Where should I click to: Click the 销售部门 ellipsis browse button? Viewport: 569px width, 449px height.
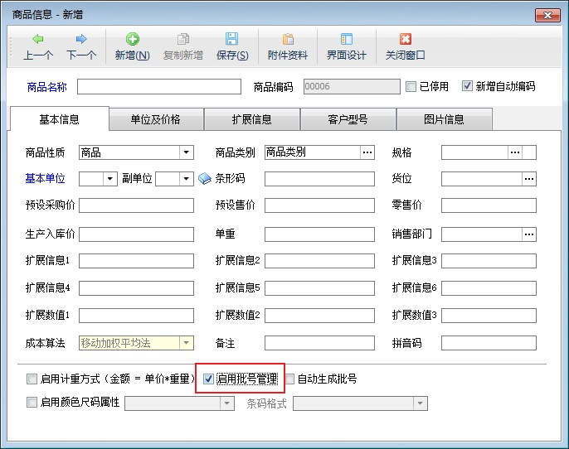pyautogui.click(x=529, y=234)
